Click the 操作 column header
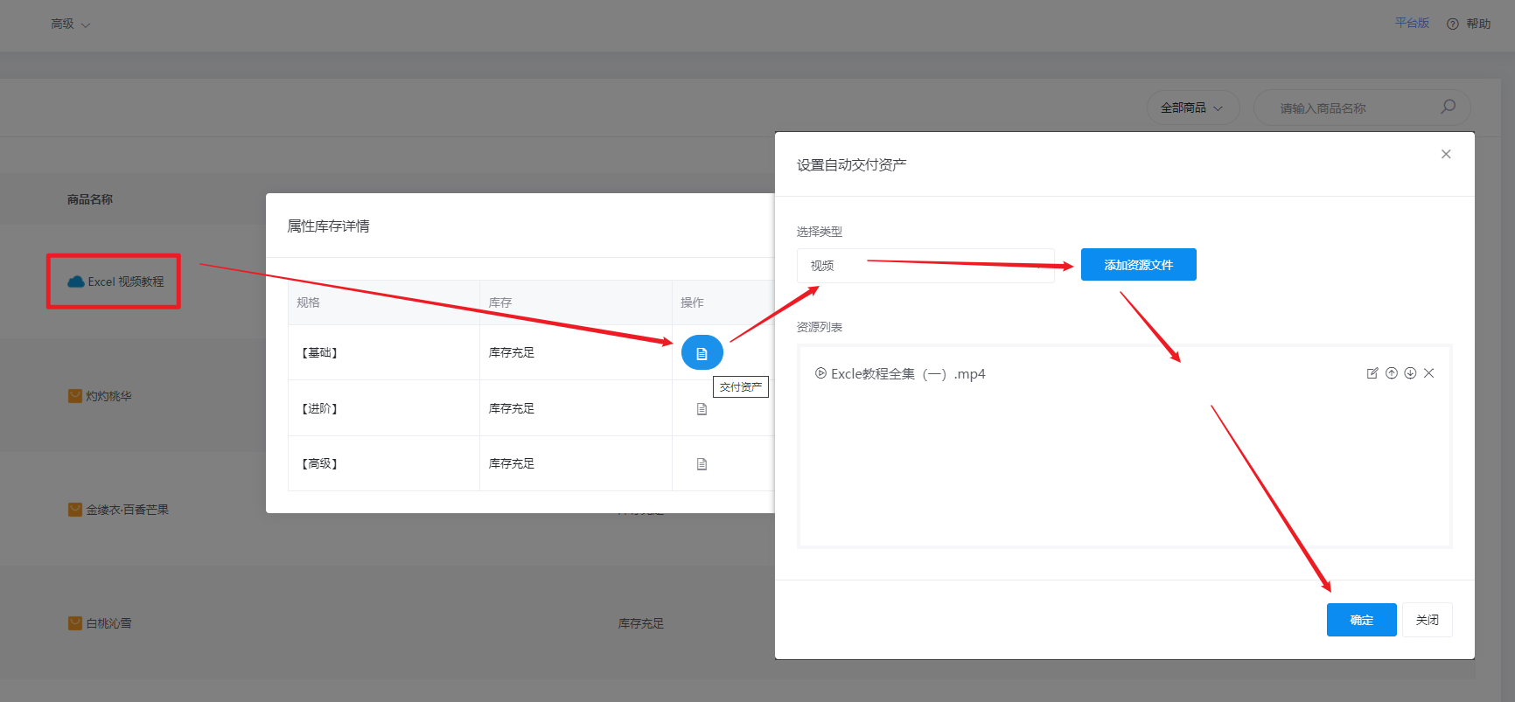This screenshot has width=1515, height=702. click(692, 302)
